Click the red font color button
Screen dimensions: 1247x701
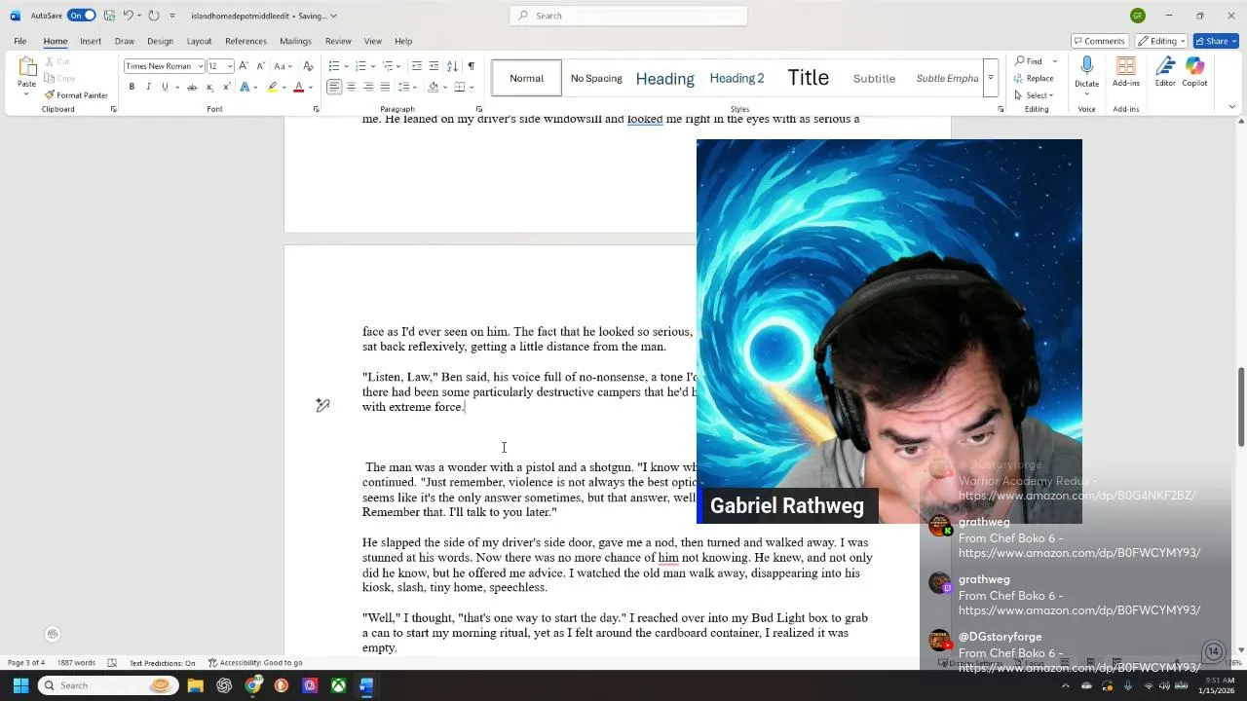pyautogui.click(x=298, y=87)
